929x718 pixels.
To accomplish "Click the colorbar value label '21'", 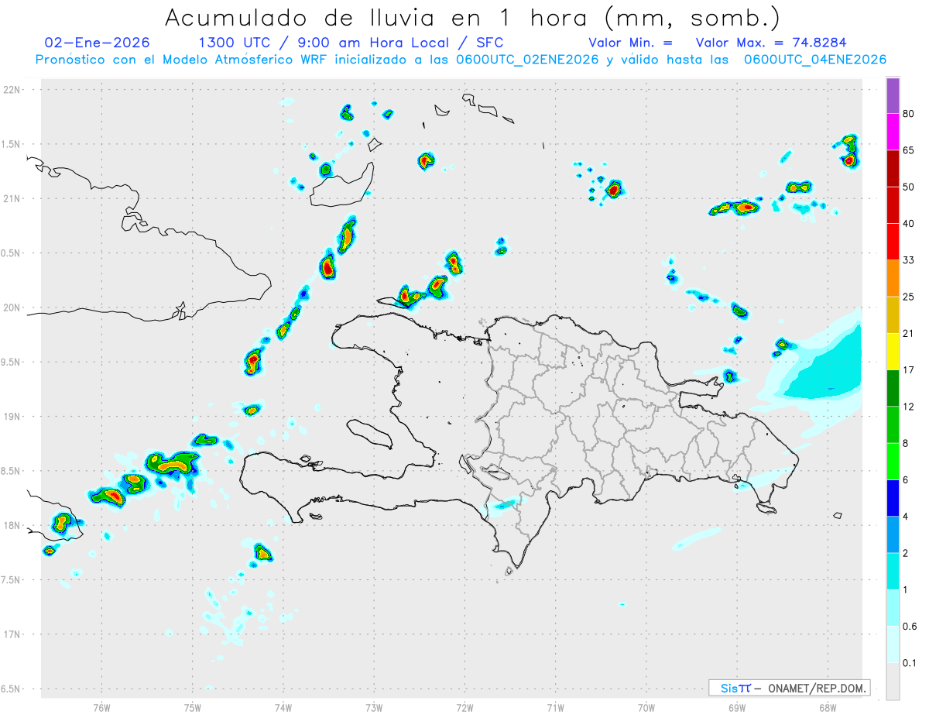I will [x=909, y=333].
